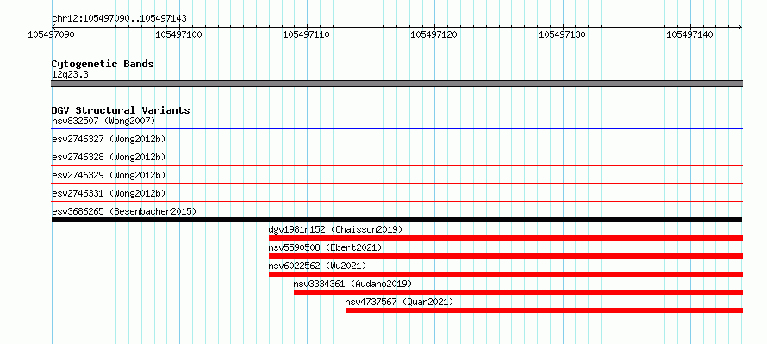The height and width of the screenshot is (344, 767).
Task: Click the red bar under nsv4737567
Action: (x=544, y=310)
